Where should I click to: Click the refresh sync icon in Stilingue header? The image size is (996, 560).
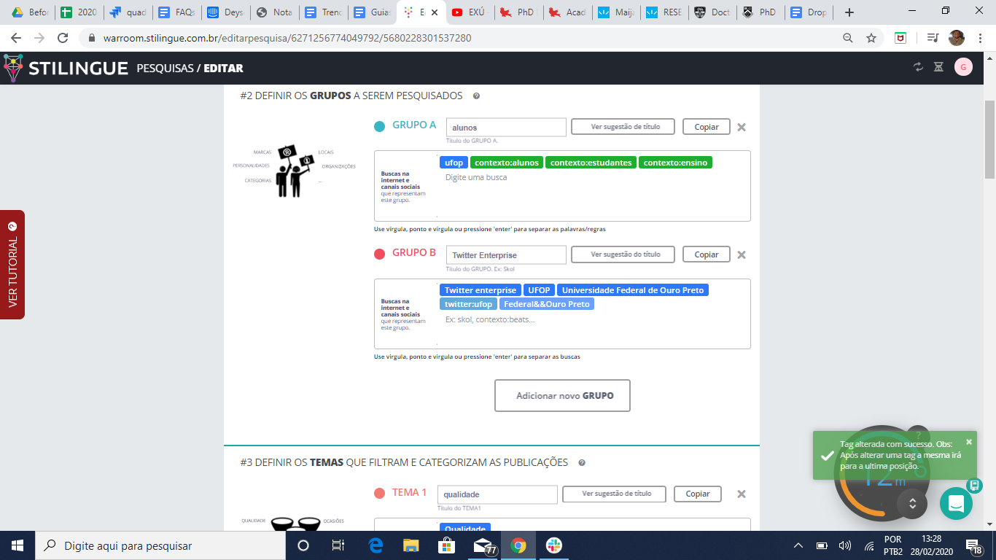(x=918, y=67)
